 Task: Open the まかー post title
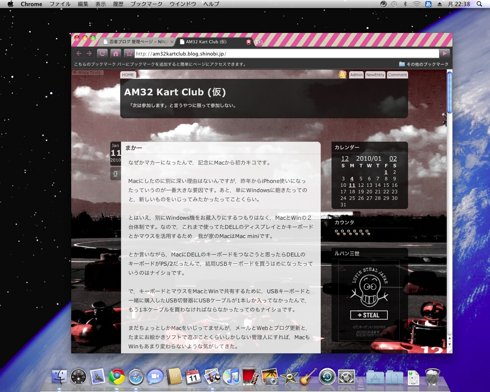click(134, 148)
